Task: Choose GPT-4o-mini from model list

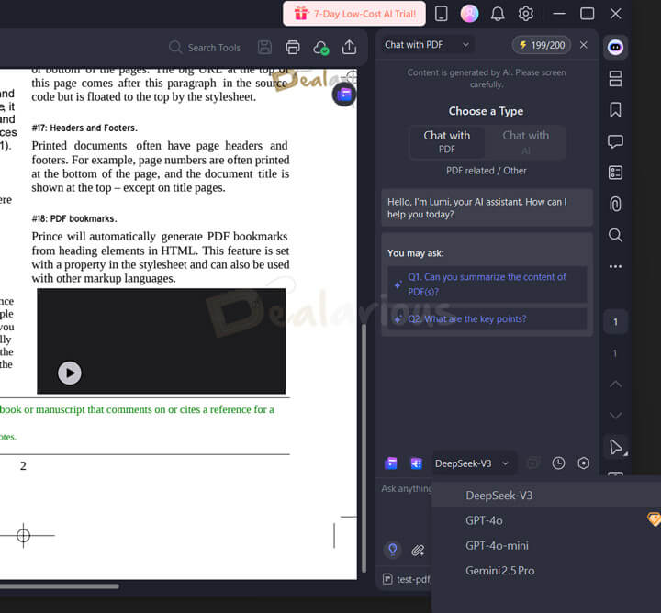Action: click(x=546, y=546)
